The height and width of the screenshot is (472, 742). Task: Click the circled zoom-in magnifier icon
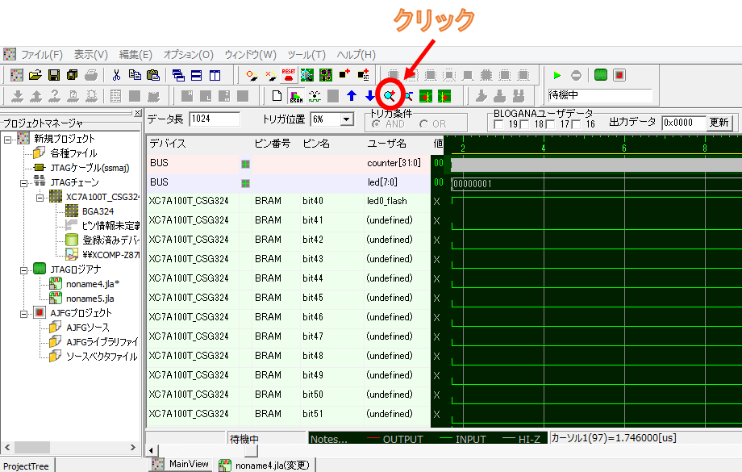[x=390, y=96]
